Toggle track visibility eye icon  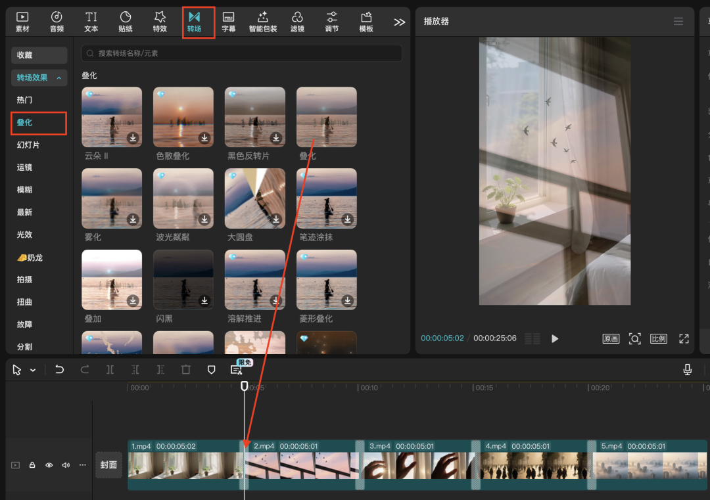(49, 465)
